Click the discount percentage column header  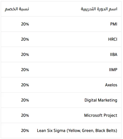(x=17, y=9)
